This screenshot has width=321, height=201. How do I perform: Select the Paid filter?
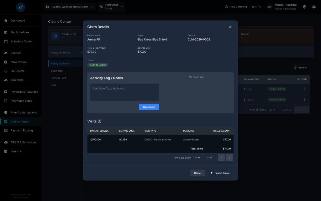(x=53, y=85)
